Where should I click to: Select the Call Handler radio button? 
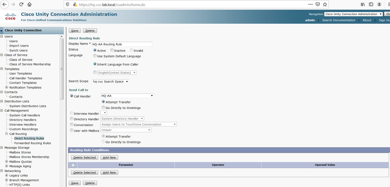pyautogui.click(x=72, y=96)
